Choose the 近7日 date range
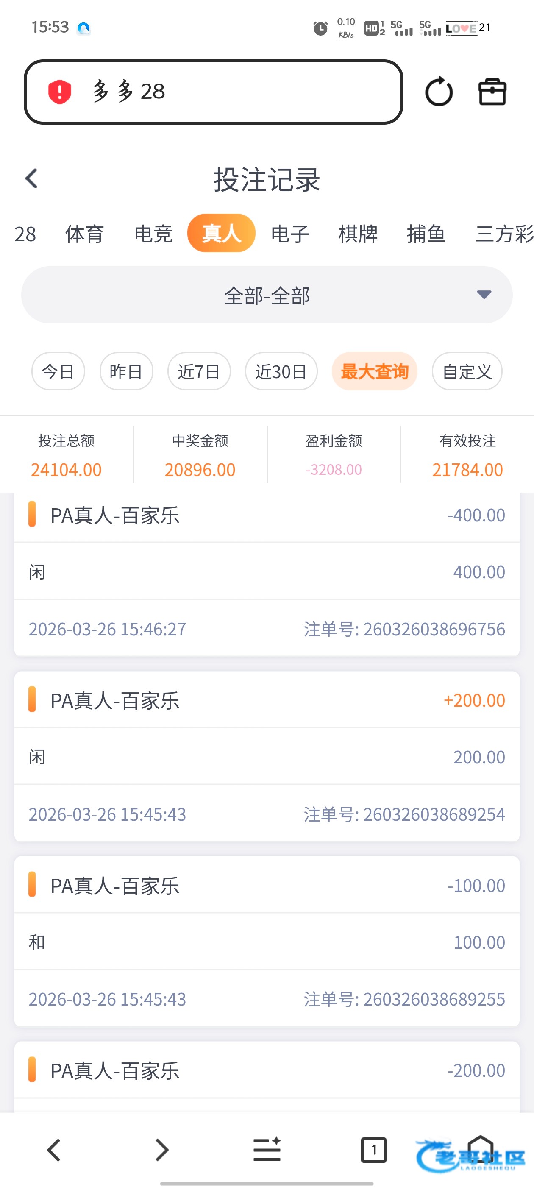Screen dimensions: 534x1187 pyautogui.click(x=199, y=371)
